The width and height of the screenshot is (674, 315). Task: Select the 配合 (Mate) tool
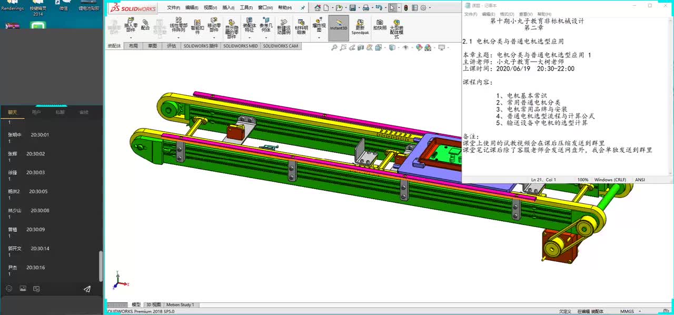[145, 24]
